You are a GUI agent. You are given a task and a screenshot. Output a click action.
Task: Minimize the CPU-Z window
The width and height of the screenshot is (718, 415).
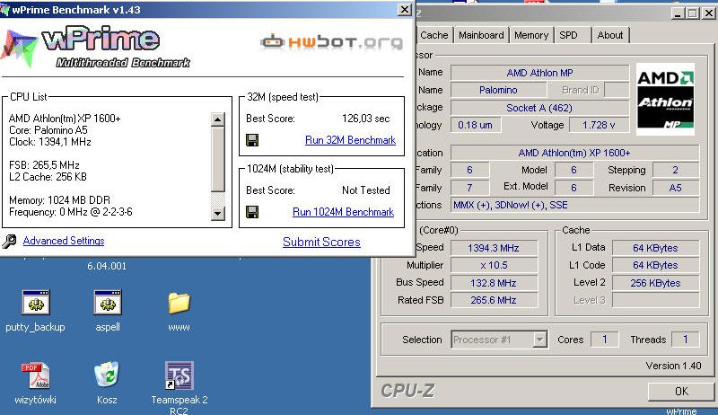679,13
